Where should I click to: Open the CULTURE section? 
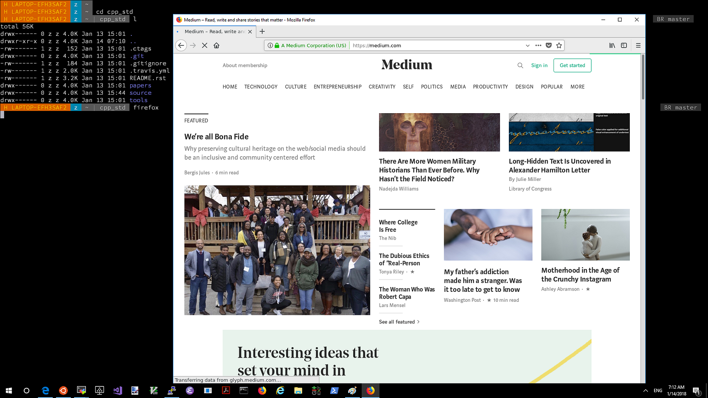click(x=296, y=87)
